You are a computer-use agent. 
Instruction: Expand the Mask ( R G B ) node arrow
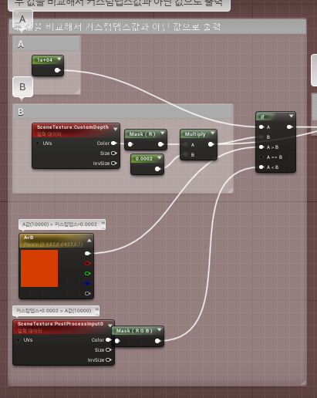pos(159,329)
